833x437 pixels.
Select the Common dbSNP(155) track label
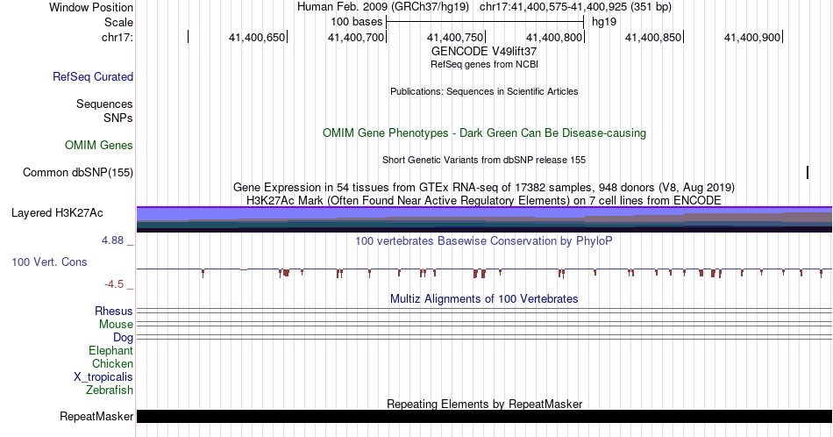pos(77,172)
